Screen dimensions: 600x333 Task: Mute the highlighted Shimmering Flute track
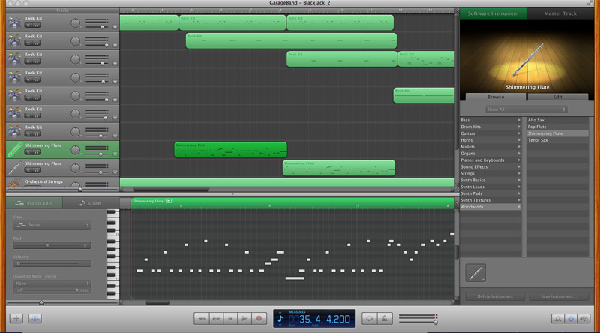28,152
